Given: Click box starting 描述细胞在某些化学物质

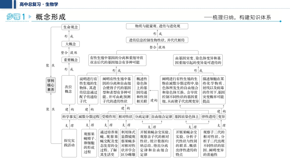Looking at the screenshot, I should [214, 90].
